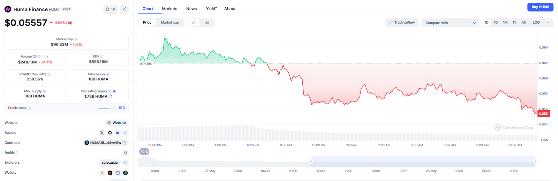
Task: Open the About tab
Action: tap(230, 9)
